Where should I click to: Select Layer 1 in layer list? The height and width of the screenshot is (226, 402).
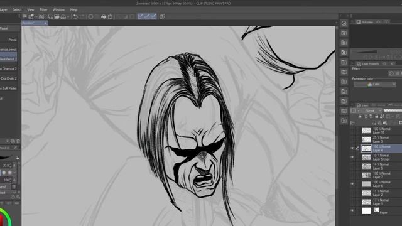coord(381,202)
